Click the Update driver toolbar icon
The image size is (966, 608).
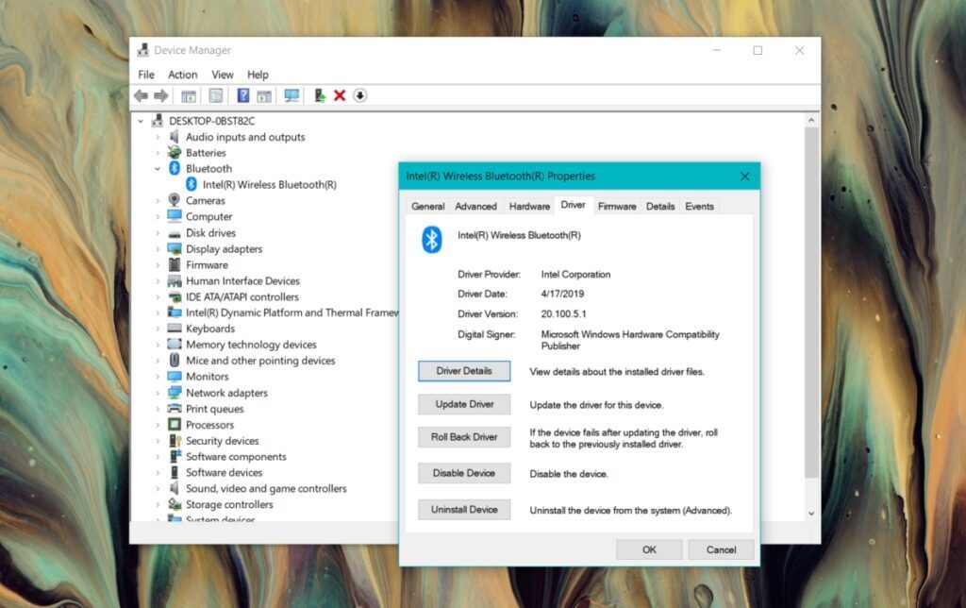(320, 95)
